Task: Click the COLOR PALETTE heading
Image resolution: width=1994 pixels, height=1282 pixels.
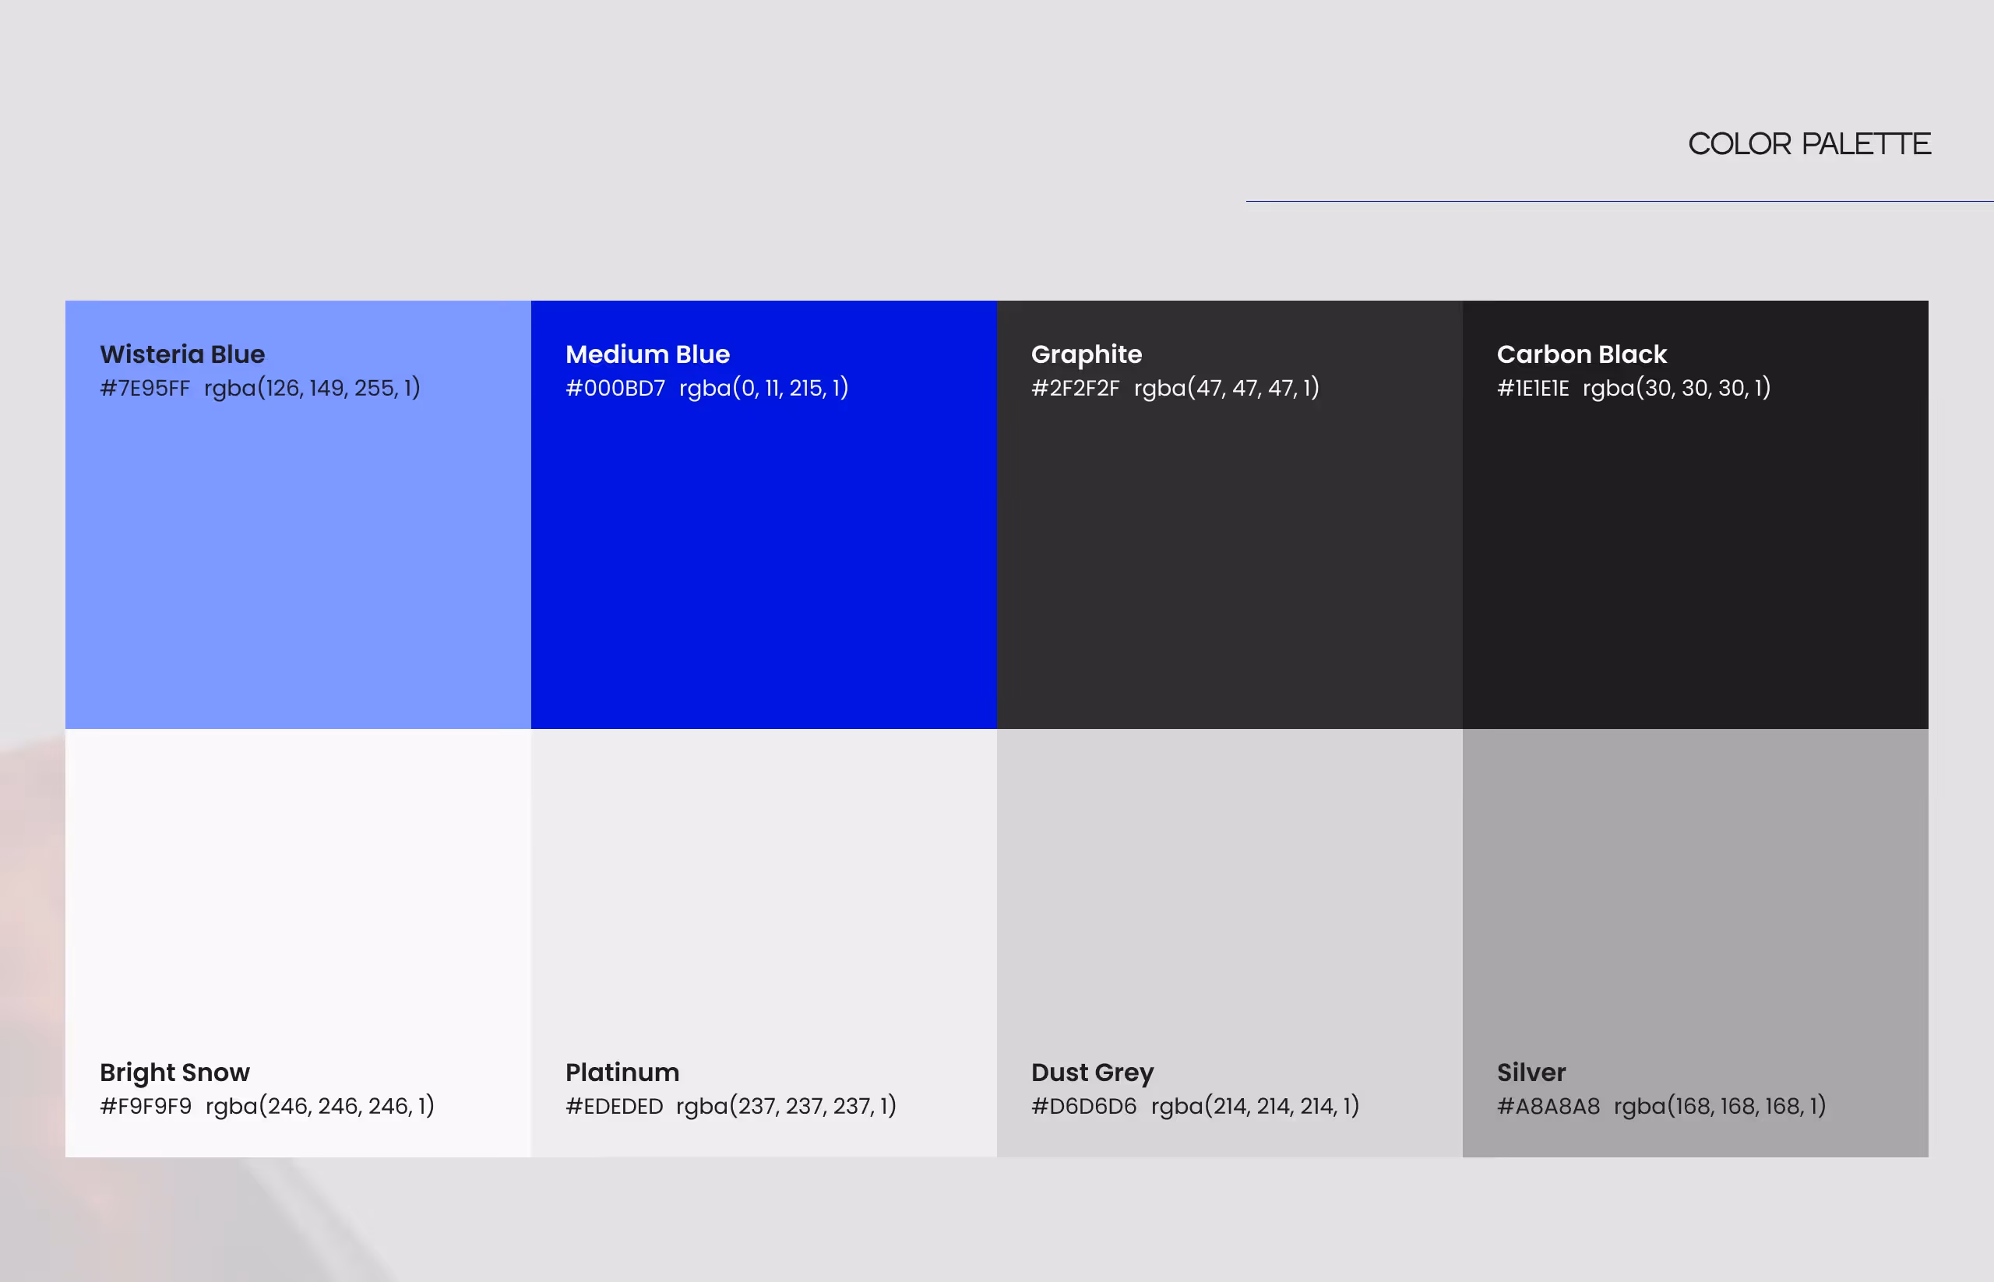Action: [x=1809, y=144]
